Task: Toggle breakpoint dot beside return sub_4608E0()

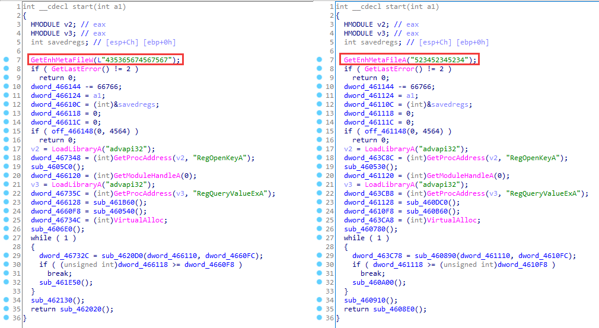Action: 319,309
